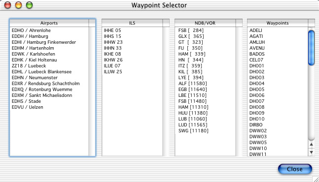
Task: Select ILS entry IHHE 05
Action: [x=112, y=30]
